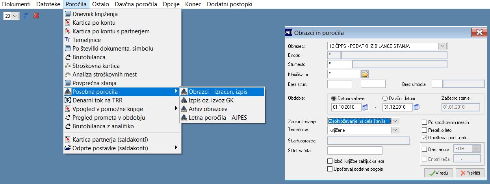
Task: Click the Temeljnice icon
Action: tap(67, 40)
